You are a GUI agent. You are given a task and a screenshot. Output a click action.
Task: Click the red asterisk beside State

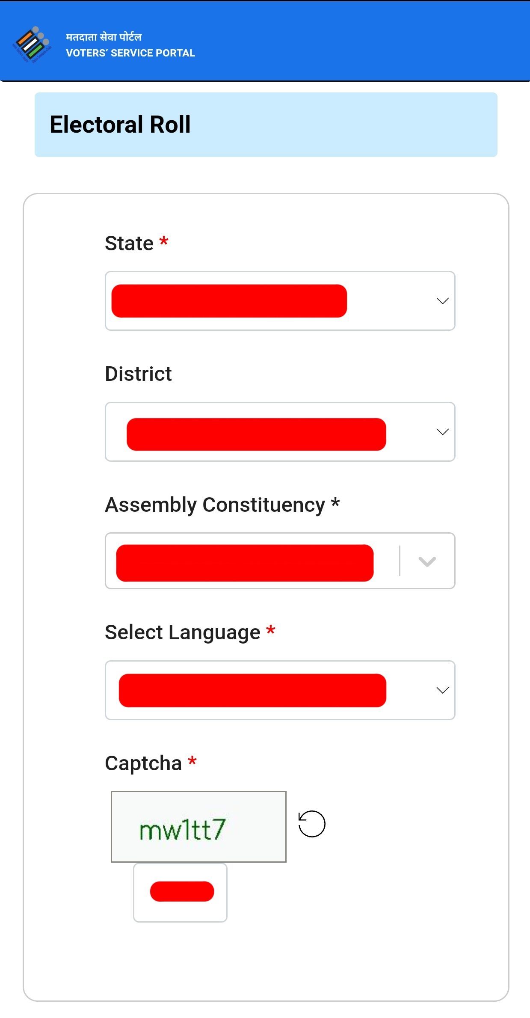tap(164, 242)
